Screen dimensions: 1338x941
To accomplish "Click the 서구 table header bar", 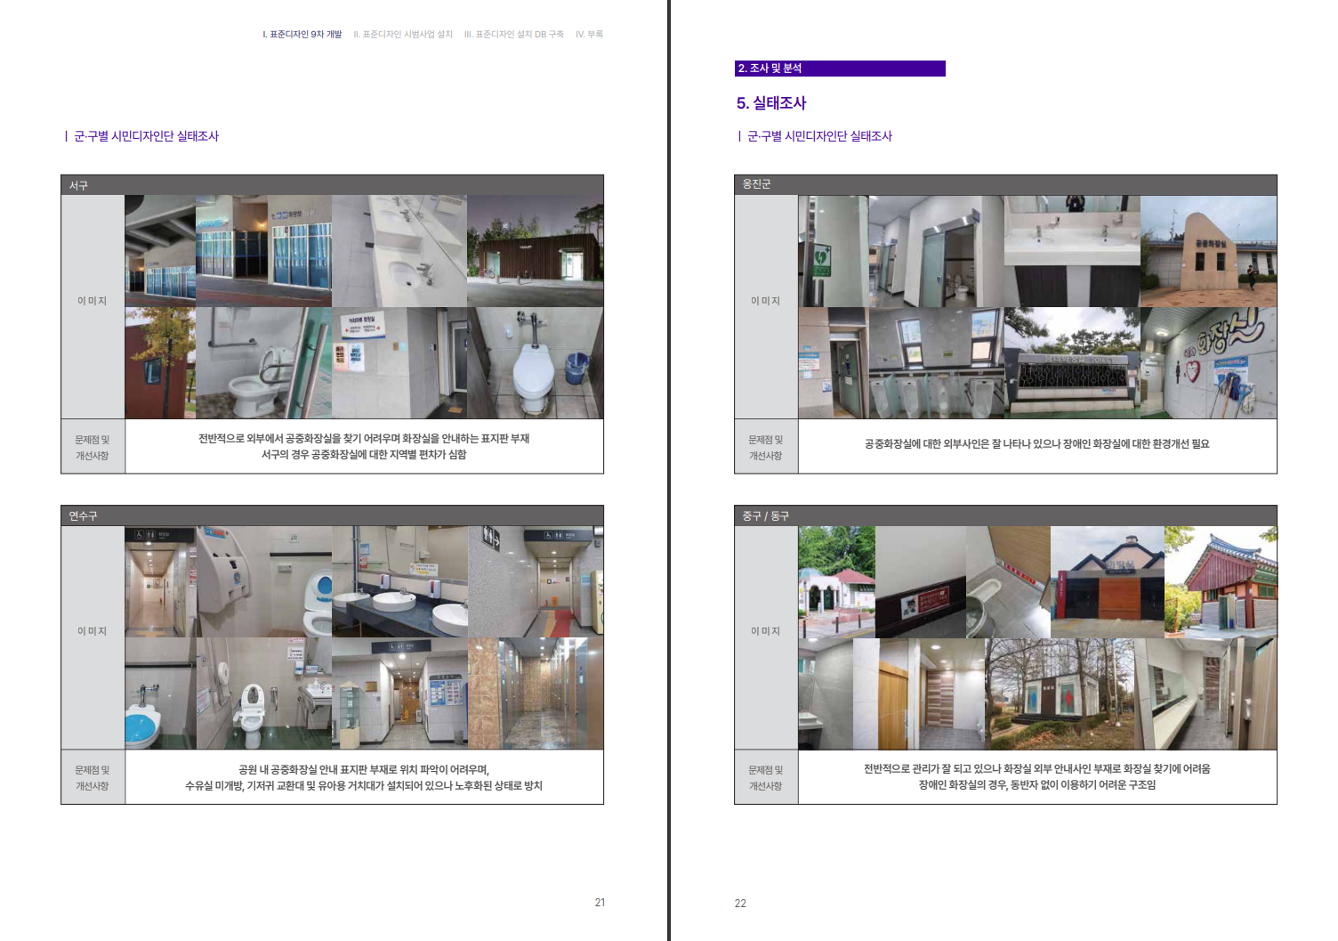I will pyautogui.click(x=332, y=185).
